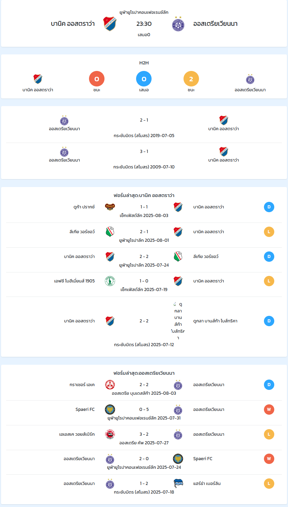
Task: Click the yellow H2H wins circle showing 2
Action: pos(191,79)
